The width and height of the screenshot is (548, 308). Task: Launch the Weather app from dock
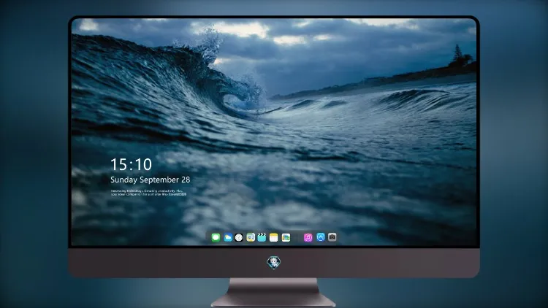[x=228, y=237]
